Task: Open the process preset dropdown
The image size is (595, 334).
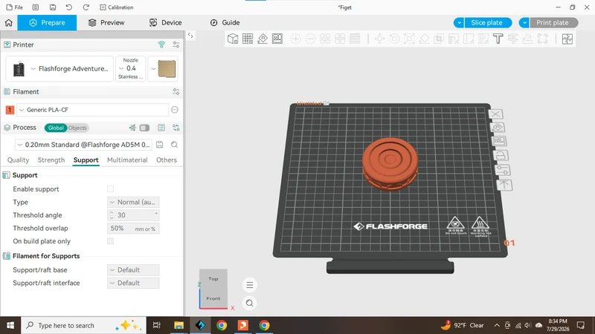Action: click(83, 145)
